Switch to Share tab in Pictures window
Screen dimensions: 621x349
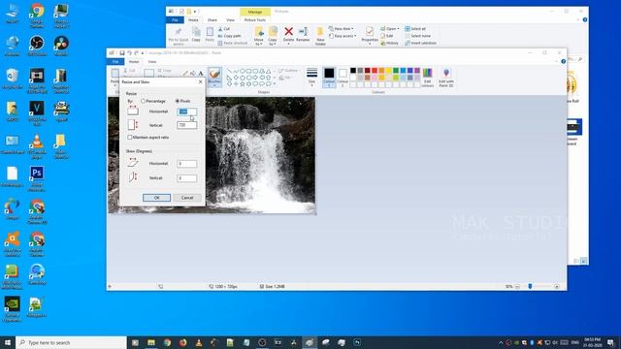coord(212,19)
